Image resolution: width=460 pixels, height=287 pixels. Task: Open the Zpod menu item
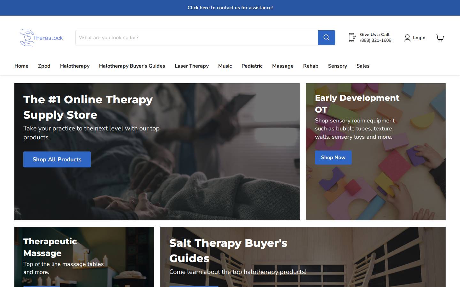44,66
